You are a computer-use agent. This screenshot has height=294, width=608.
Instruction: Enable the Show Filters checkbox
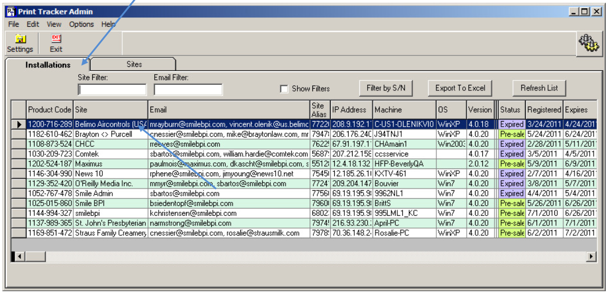(x=284, y=89)
